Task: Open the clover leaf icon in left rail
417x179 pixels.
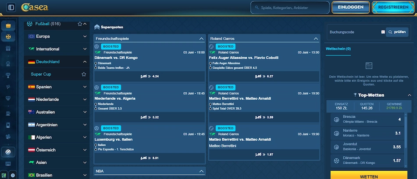Action: pos(8,137)
